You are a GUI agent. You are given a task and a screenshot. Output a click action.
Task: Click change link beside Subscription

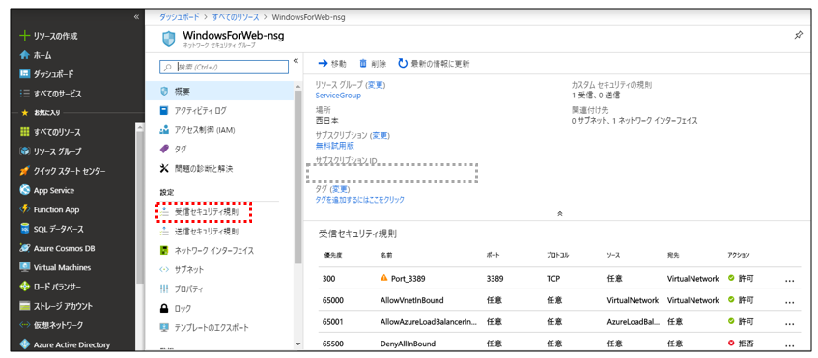[x=380, y=135]
